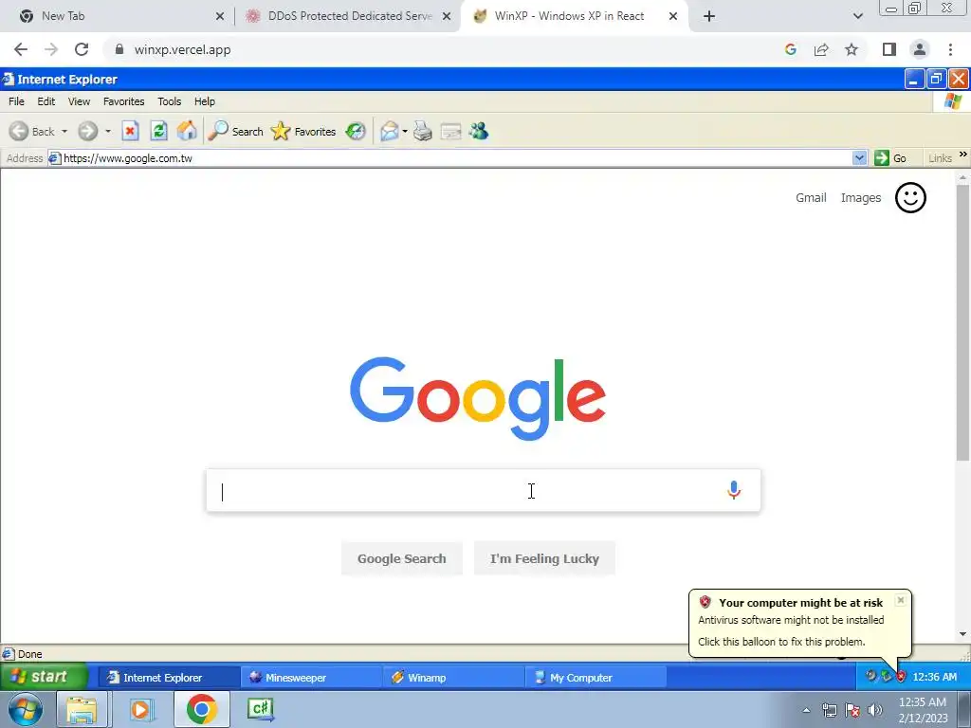Open the Tools menu
The height and width of the screenshot is (728, 971).
(169, 101)
